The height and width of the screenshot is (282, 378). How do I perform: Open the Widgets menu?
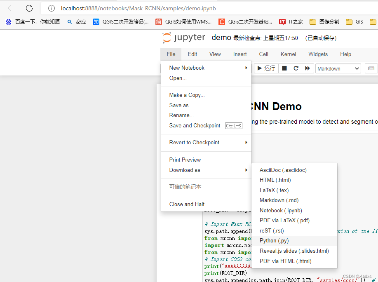318,54
